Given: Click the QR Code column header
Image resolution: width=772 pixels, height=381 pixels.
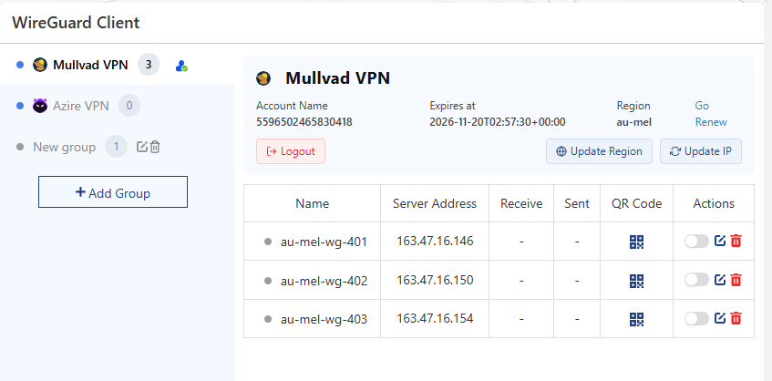Looking at the screenshot, I should (636, 203).
